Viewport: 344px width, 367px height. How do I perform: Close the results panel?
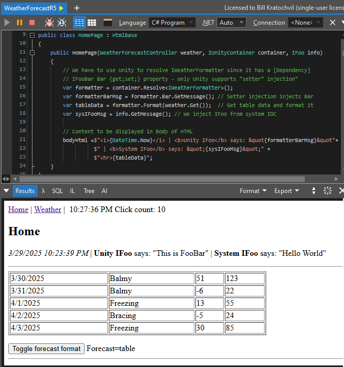pos(341,191)
